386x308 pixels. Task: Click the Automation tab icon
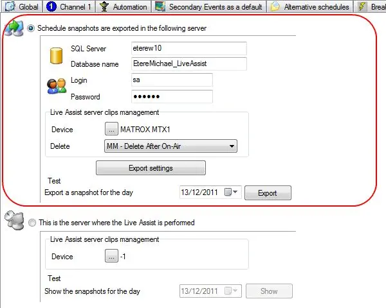point(104,6)
